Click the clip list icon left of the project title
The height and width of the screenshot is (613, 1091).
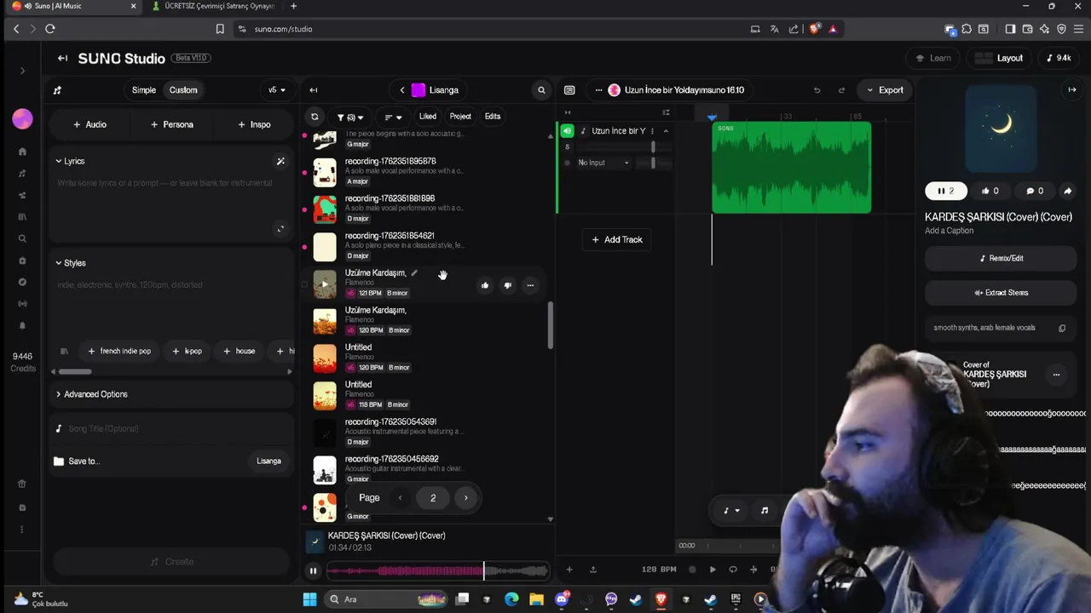click(x=569, y=90)
